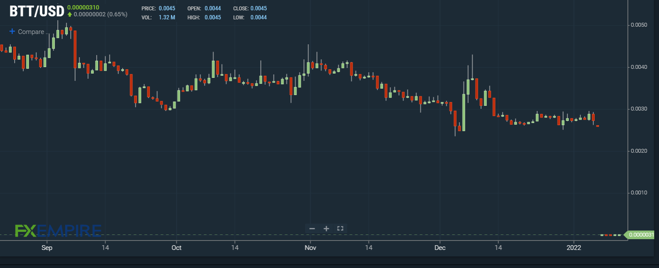
Task: Click the LOW 0.0044 readout
Action: [x=250, y=18]
